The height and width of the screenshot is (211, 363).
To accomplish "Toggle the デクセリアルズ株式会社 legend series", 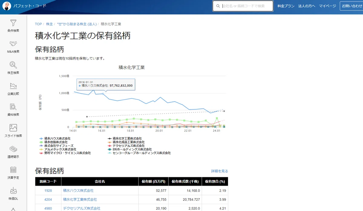I will click(126, 146).
